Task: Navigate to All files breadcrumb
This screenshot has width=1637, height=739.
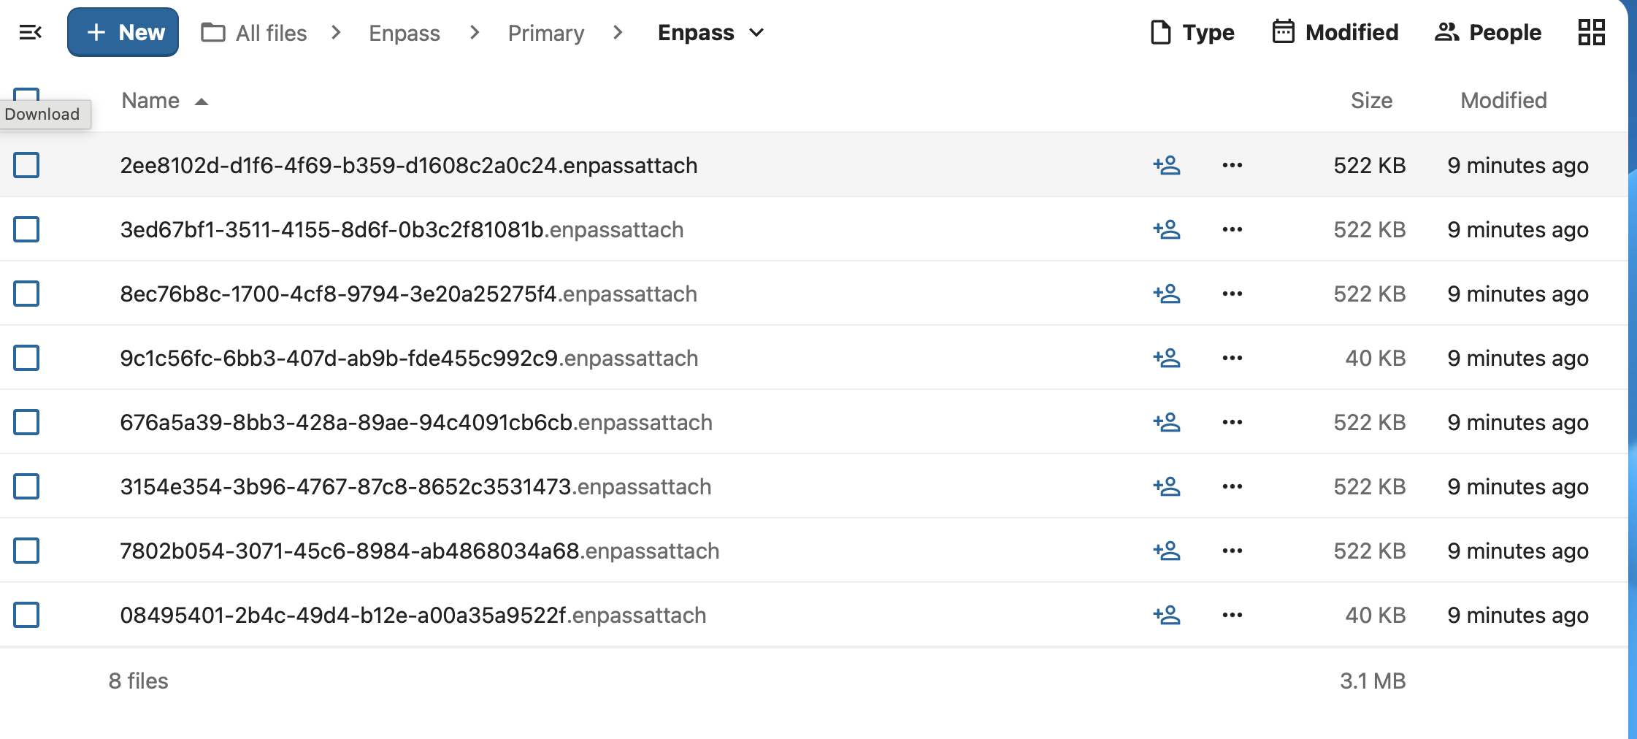Action: click(254, 33)
